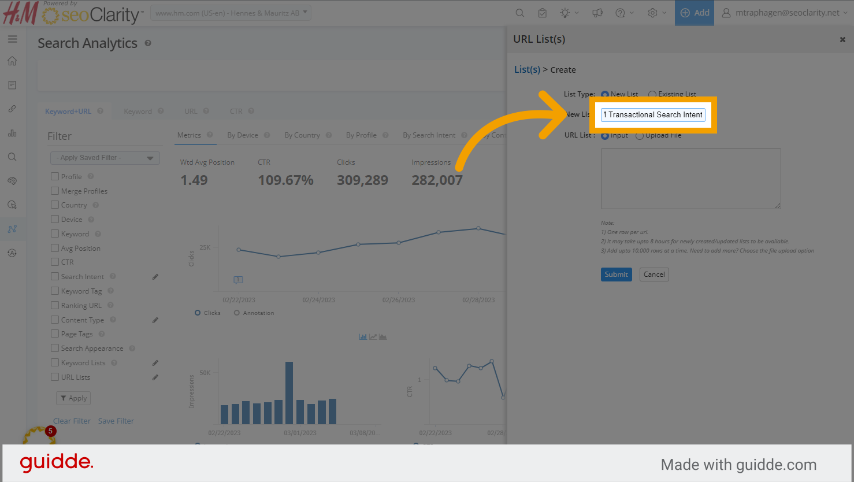Edit the Search Intent filter pencil
Image resolution: width=854 pixels, height=482 pixels.
pyautogui.click(x=155, y=277)
